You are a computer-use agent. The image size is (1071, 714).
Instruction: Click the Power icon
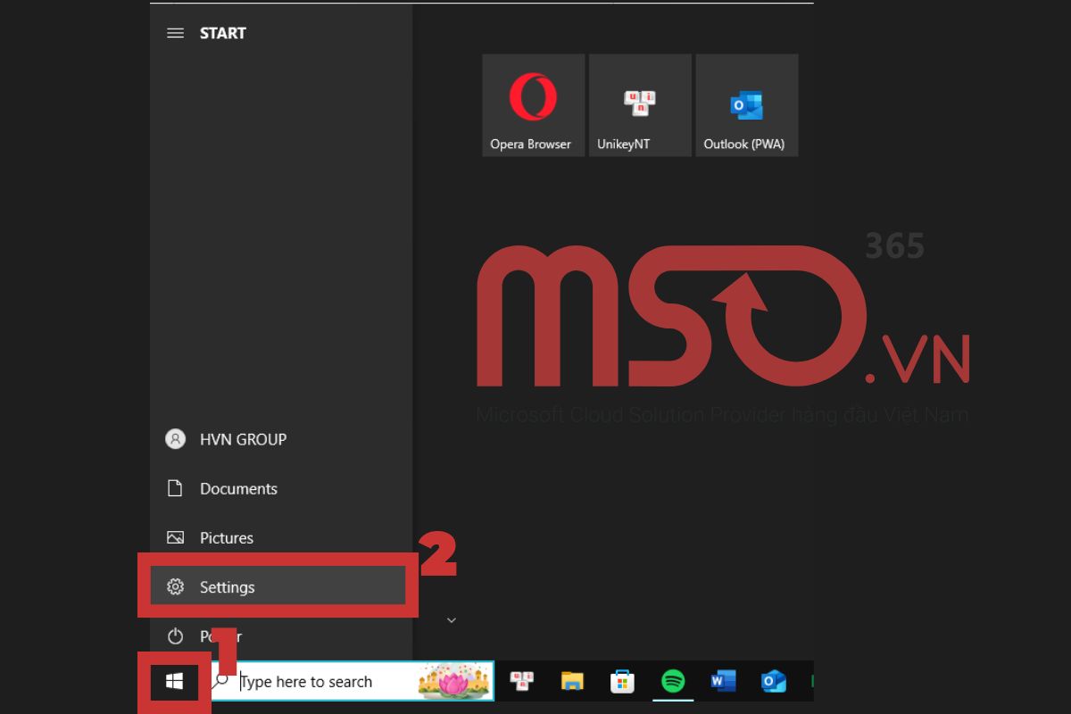point(176,636)
